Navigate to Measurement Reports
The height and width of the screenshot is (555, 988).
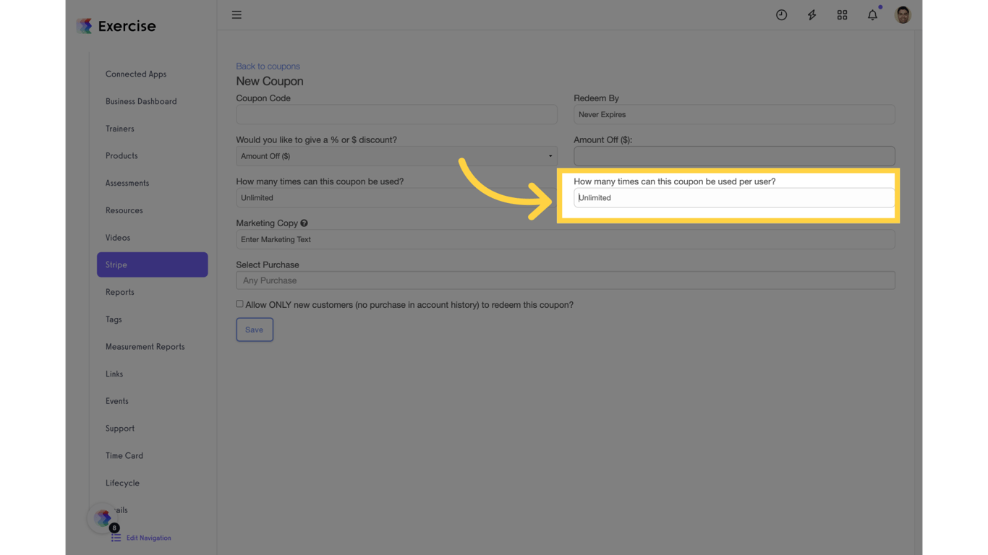click(x=145, y=346)
